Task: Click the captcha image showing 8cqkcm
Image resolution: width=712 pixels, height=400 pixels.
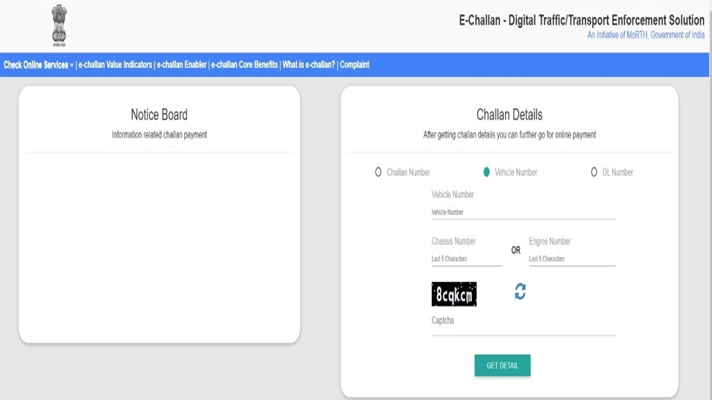Action: click(454, 295)
